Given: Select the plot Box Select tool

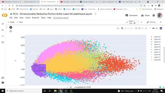Looking at the screenshot, I should [x=129, y=28].
